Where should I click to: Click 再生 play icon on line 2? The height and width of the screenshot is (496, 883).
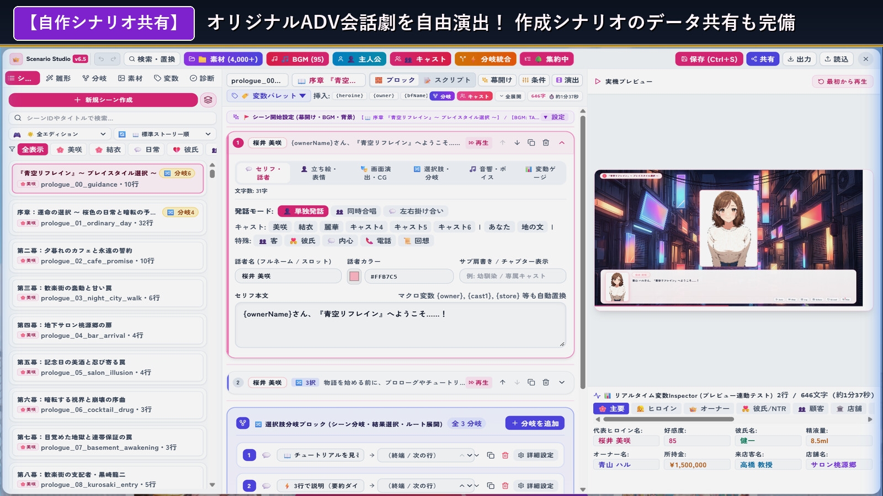pyautogui.click(x=478, y=382)
